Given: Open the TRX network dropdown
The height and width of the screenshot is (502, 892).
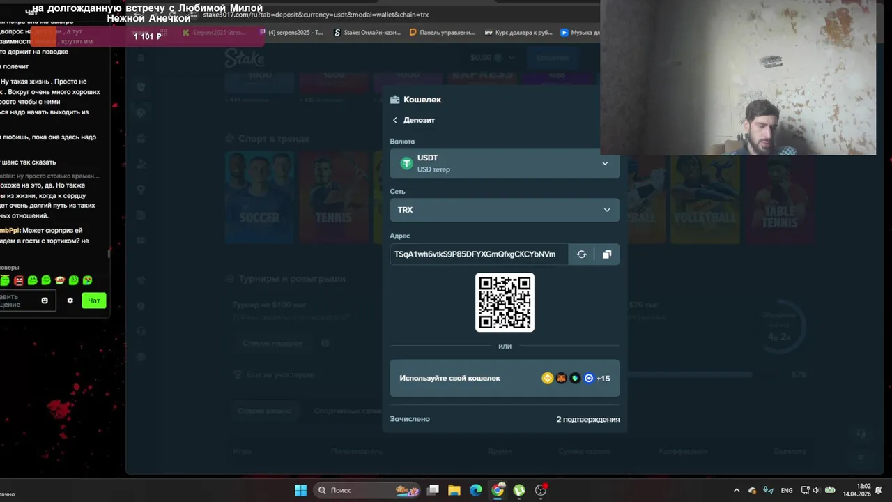Looking at the screenshot, I should (x=505, y=210).
